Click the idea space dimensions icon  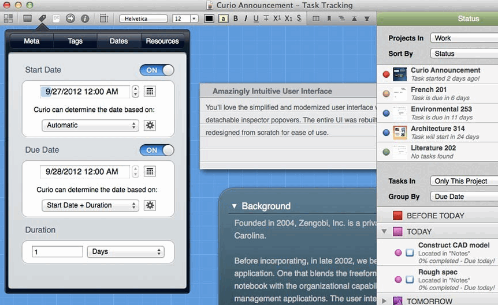pyautogui.click(x=103, y=18)
